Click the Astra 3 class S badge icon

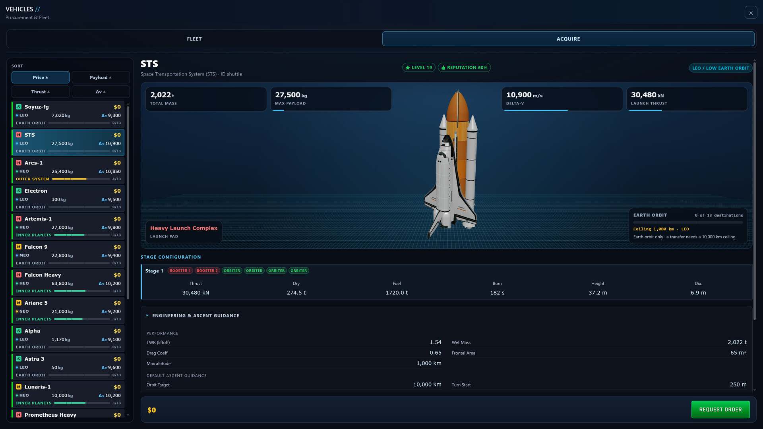(19, 359)
